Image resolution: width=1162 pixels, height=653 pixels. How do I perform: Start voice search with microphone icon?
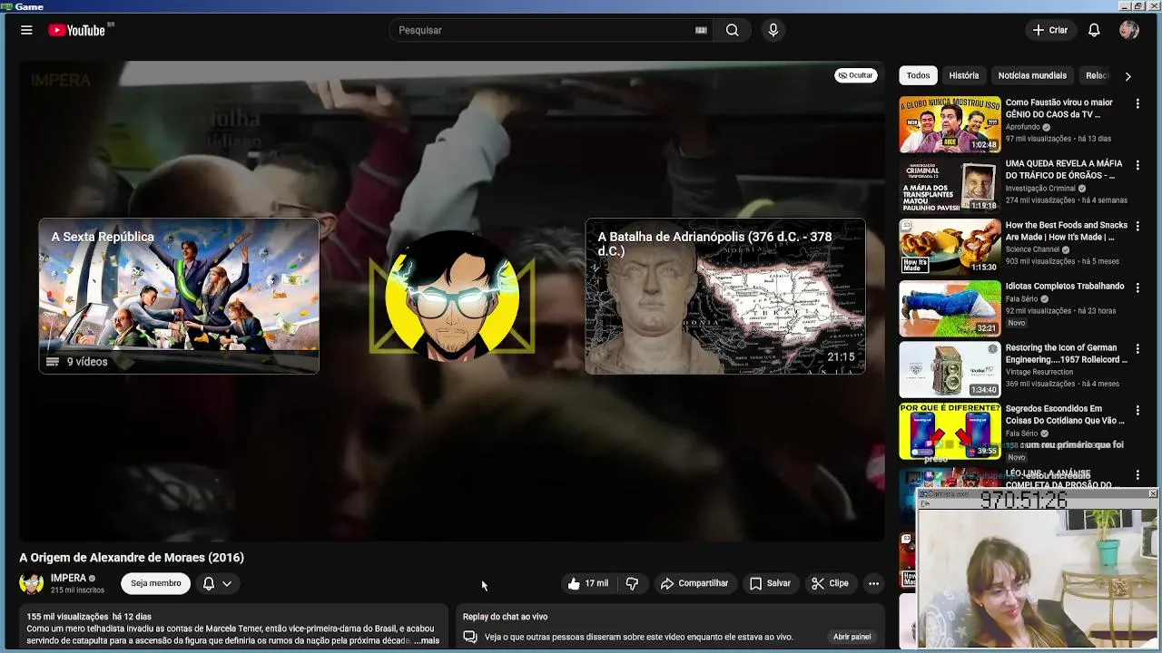[x=773, y=30]
